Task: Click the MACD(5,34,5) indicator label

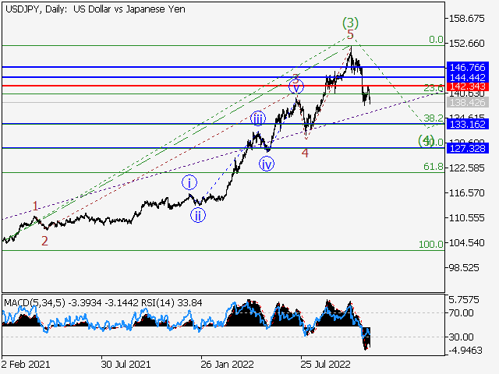Action: 34,303
